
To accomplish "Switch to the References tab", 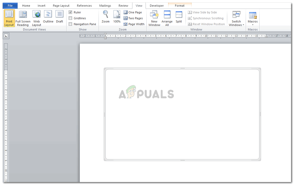I will pos(84,6).
